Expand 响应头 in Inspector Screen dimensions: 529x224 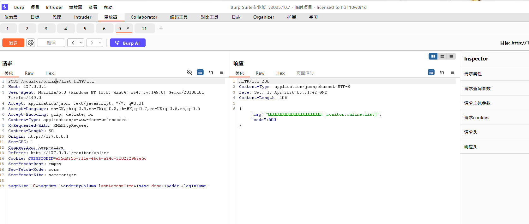[x=495, y=147]
